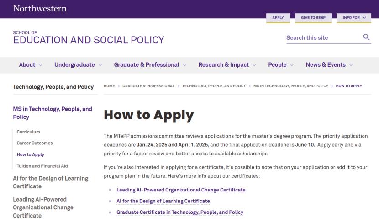The image size is (379, 223).
Task: Click the HOME breadcrumb
Action: (x=109, y=86)
